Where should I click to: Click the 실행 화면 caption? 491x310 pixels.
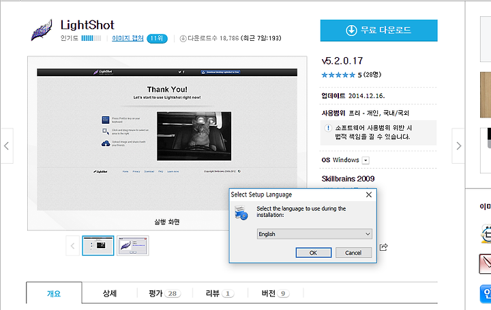(167, 222)
